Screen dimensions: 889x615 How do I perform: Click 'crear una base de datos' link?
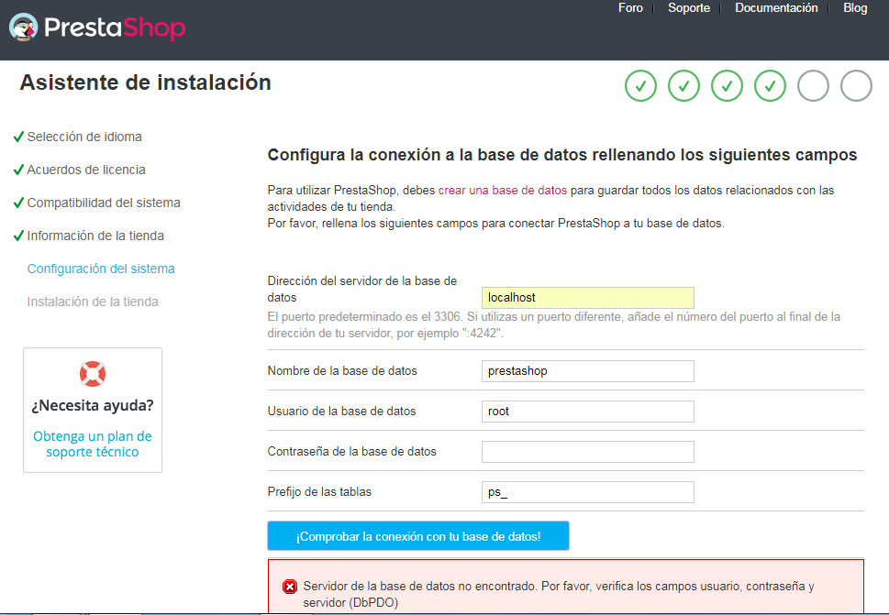pos(503,191)
